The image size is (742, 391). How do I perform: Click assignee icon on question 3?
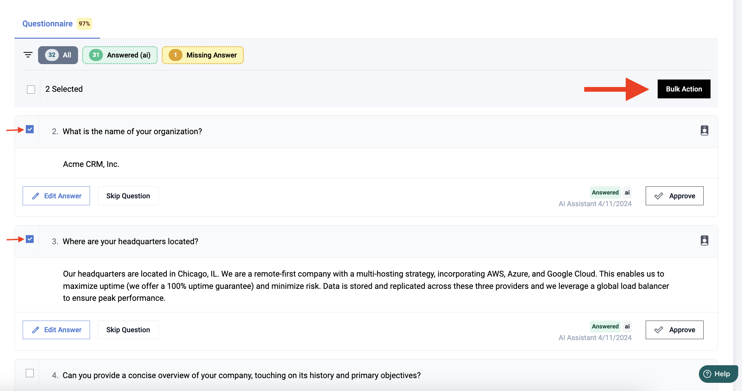704,240
